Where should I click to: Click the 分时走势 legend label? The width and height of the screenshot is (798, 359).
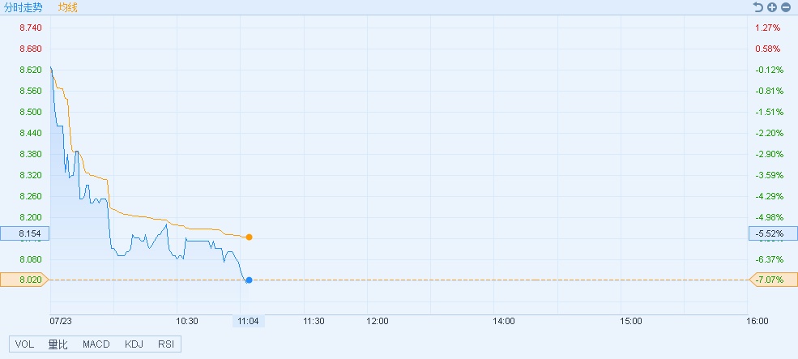(23, 7)
